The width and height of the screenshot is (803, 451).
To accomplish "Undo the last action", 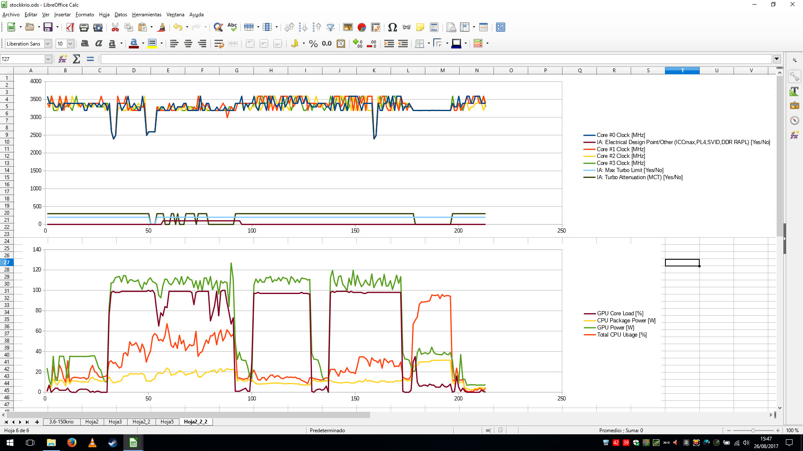I will pos(178,27).
